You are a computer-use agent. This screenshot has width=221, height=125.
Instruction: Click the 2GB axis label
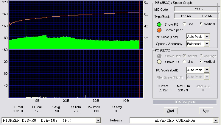pyautogui.click(x=66, y=101)
